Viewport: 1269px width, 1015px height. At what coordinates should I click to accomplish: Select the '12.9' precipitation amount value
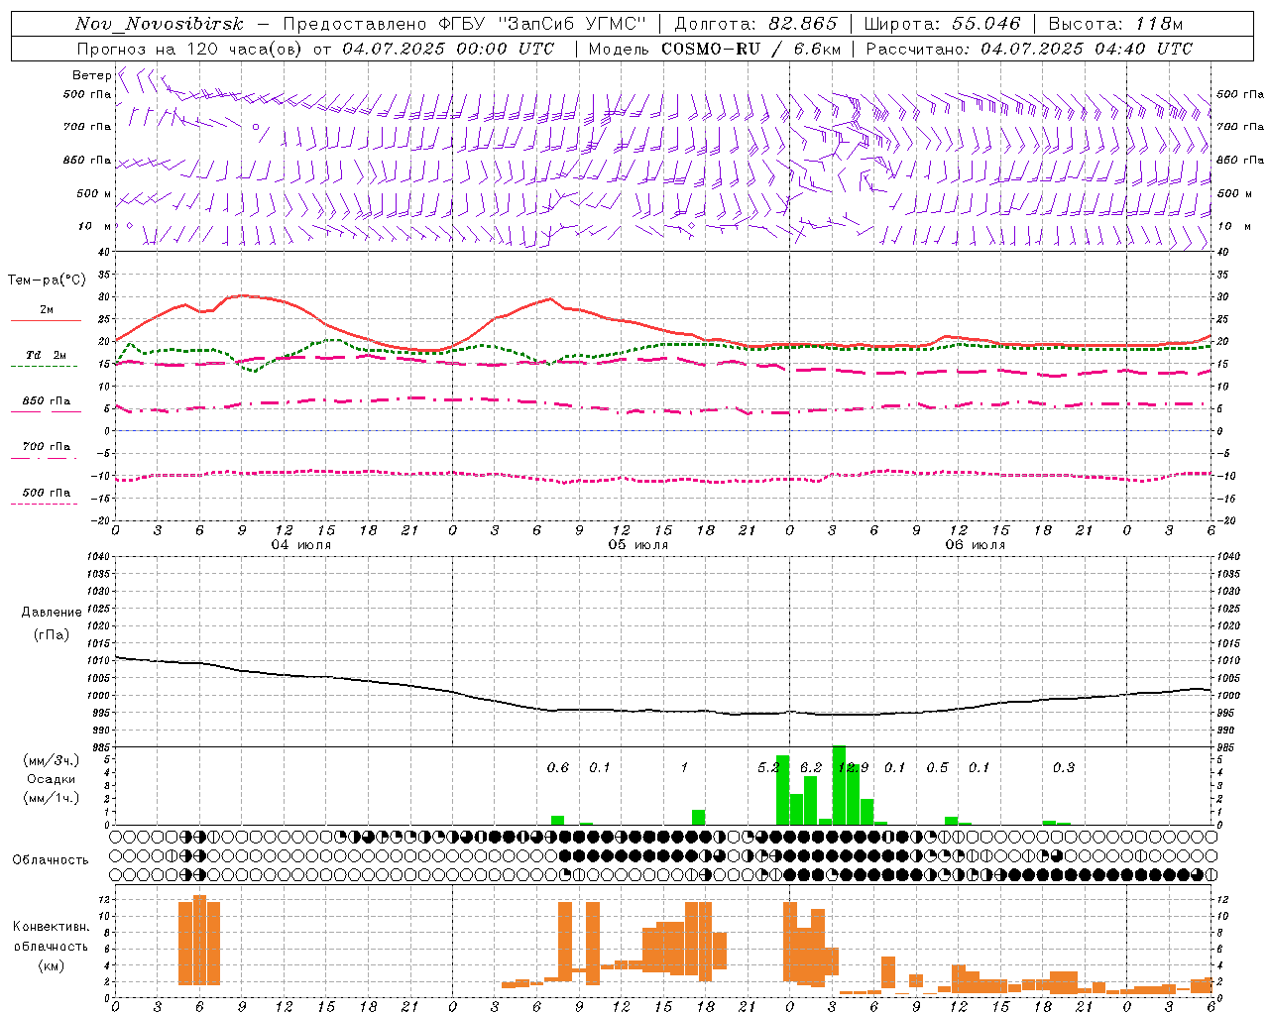853,767
